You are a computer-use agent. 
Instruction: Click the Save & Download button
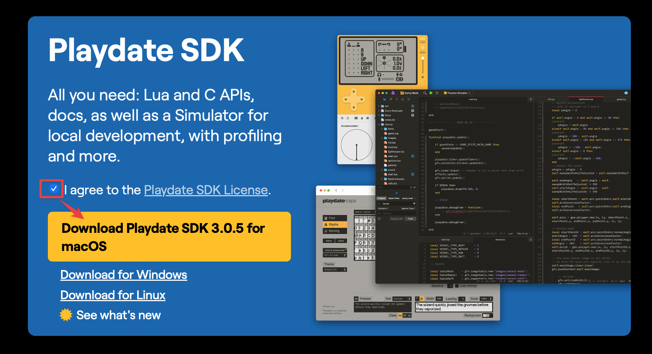click(335, 250)
